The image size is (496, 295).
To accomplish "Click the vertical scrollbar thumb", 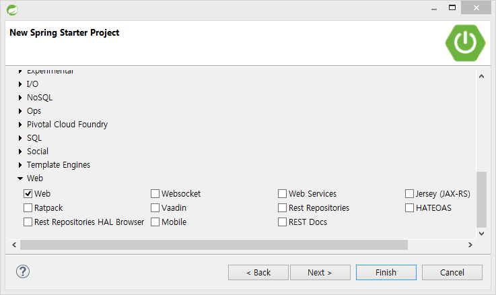I will point(481,199).
